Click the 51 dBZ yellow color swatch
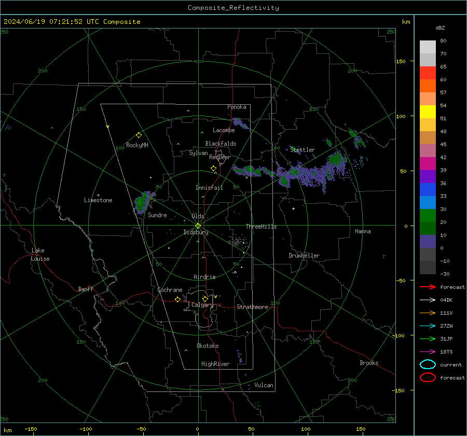Image resolution: width=467 pixels, height=436 pixels. tap(428, 111)
